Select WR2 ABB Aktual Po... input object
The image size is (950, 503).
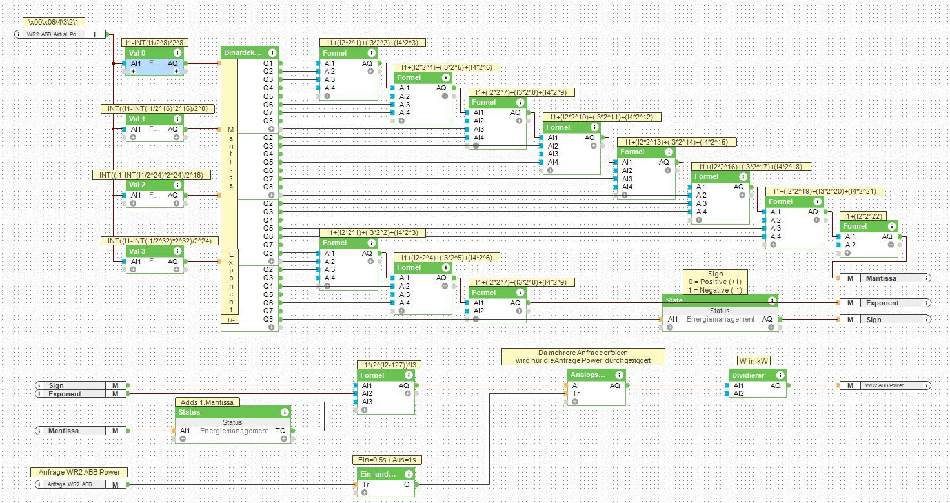[x=60, y=34]
